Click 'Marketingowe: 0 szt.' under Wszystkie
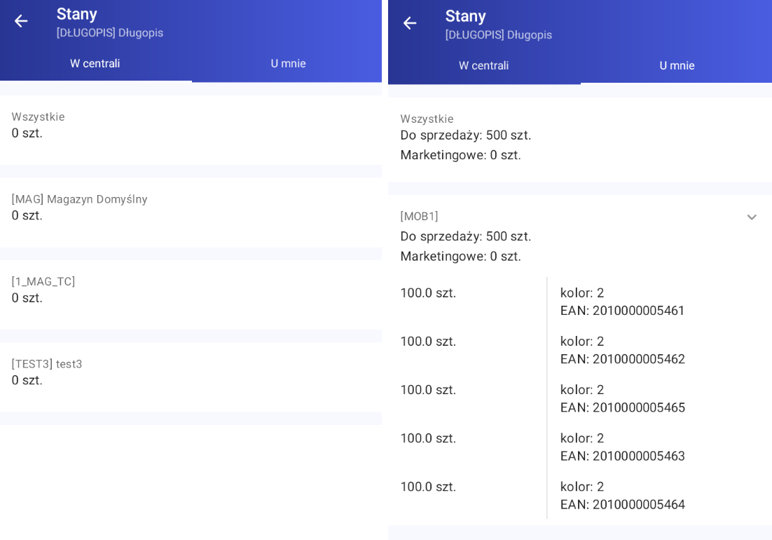 [460, 155]
